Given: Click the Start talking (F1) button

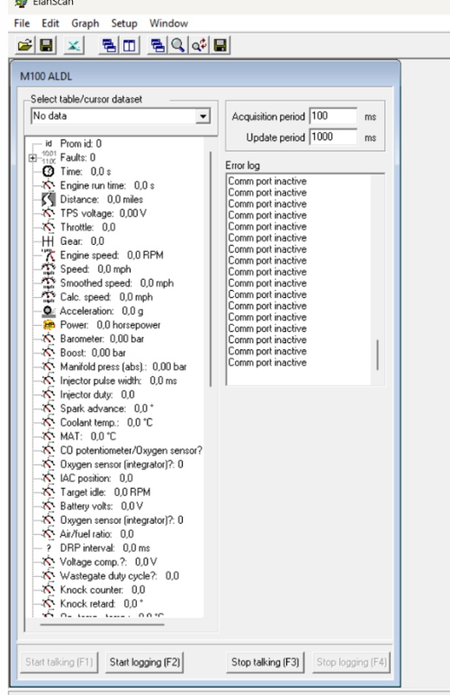Looking at the screenshot, I should [59, 662].
